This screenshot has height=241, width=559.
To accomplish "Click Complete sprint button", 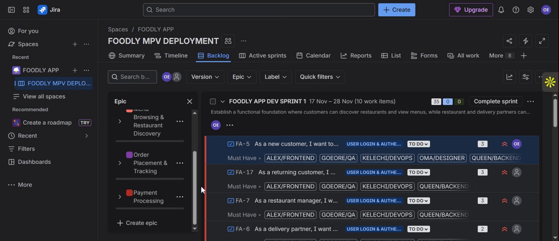I will (495, 101).
